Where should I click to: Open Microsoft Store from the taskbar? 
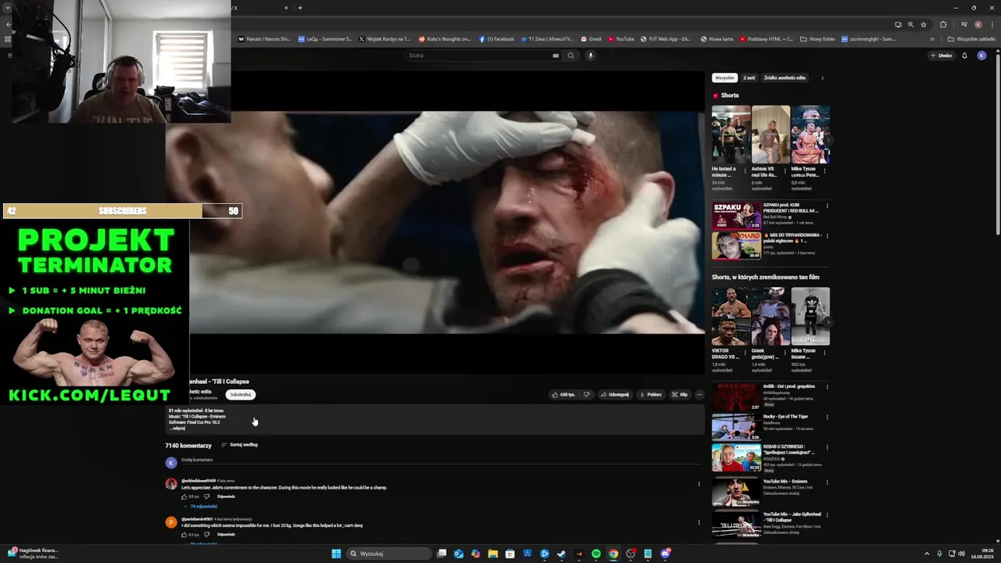coord(510,554)
